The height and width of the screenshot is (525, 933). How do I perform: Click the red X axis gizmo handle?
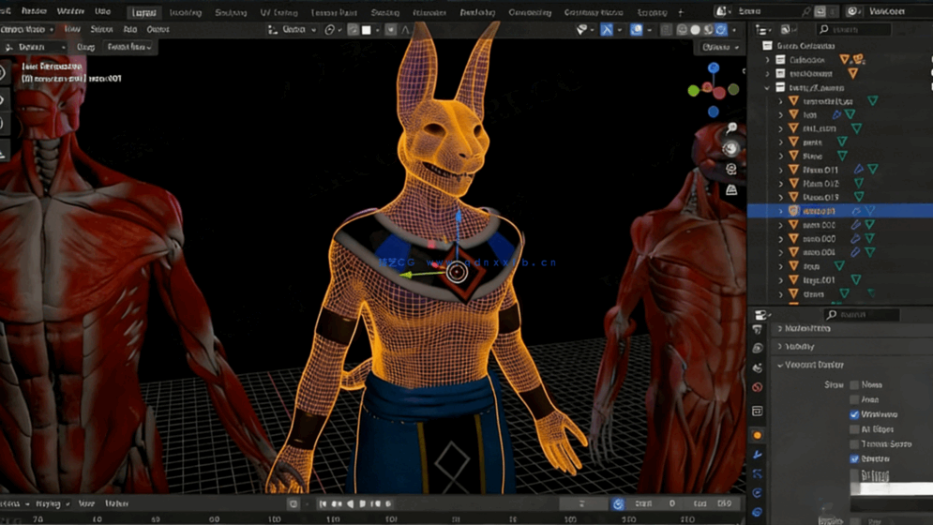pyautogui.click(x=719, y=92)
